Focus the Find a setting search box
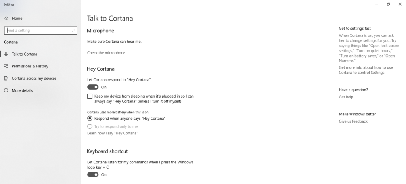 pos(41,30)
